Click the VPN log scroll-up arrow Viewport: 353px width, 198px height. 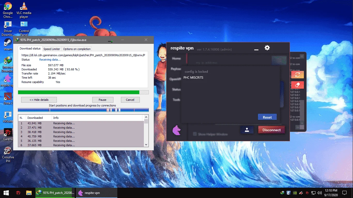tap(302, 56)
